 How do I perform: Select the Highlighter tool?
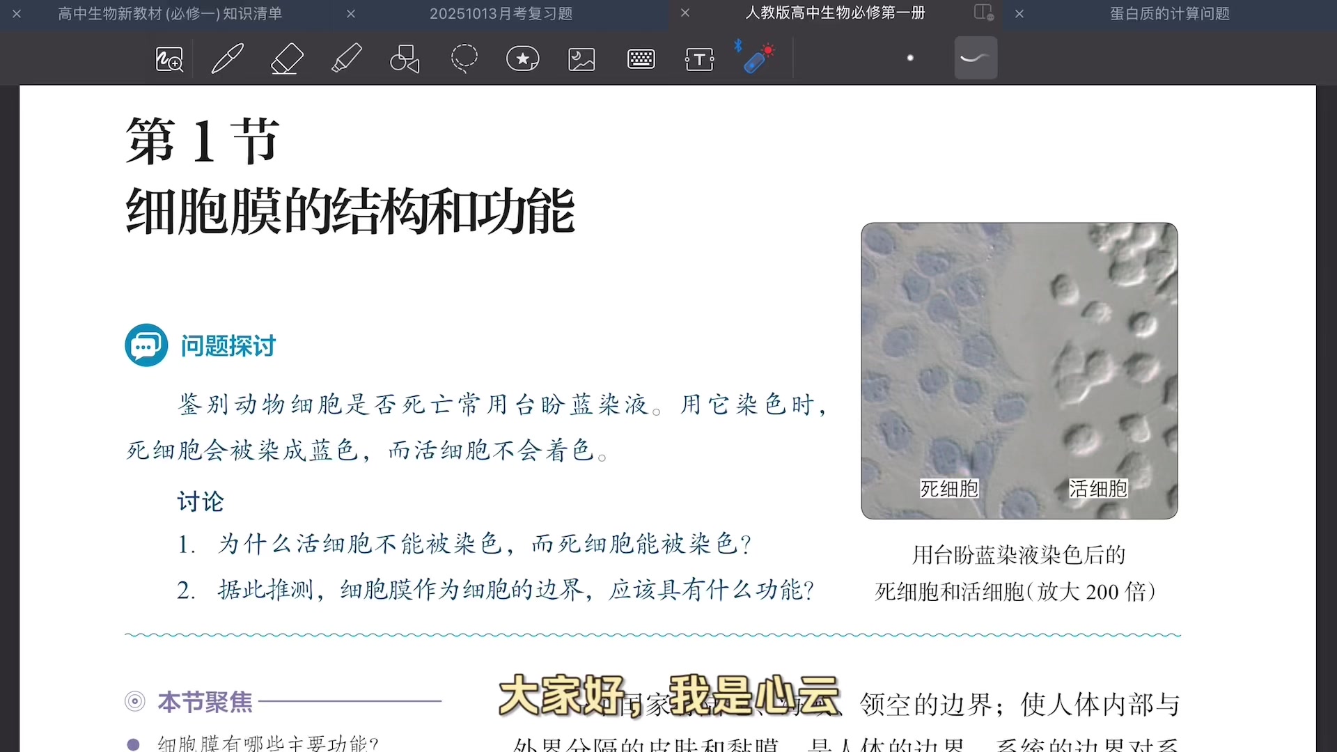[347, 58]
